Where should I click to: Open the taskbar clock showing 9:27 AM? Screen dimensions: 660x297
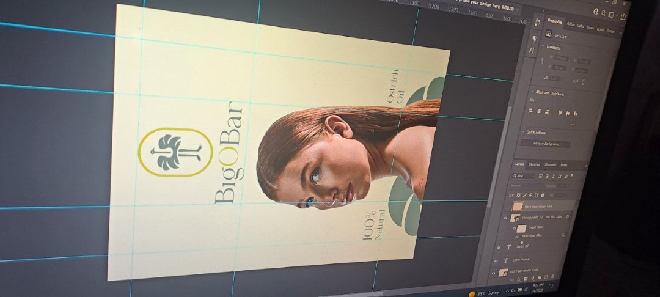tap(538, 287)
